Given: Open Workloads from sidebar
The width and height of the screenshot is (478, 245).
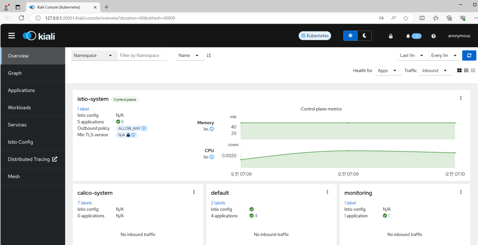Looking at the screenshot, I should coord(33,107).
